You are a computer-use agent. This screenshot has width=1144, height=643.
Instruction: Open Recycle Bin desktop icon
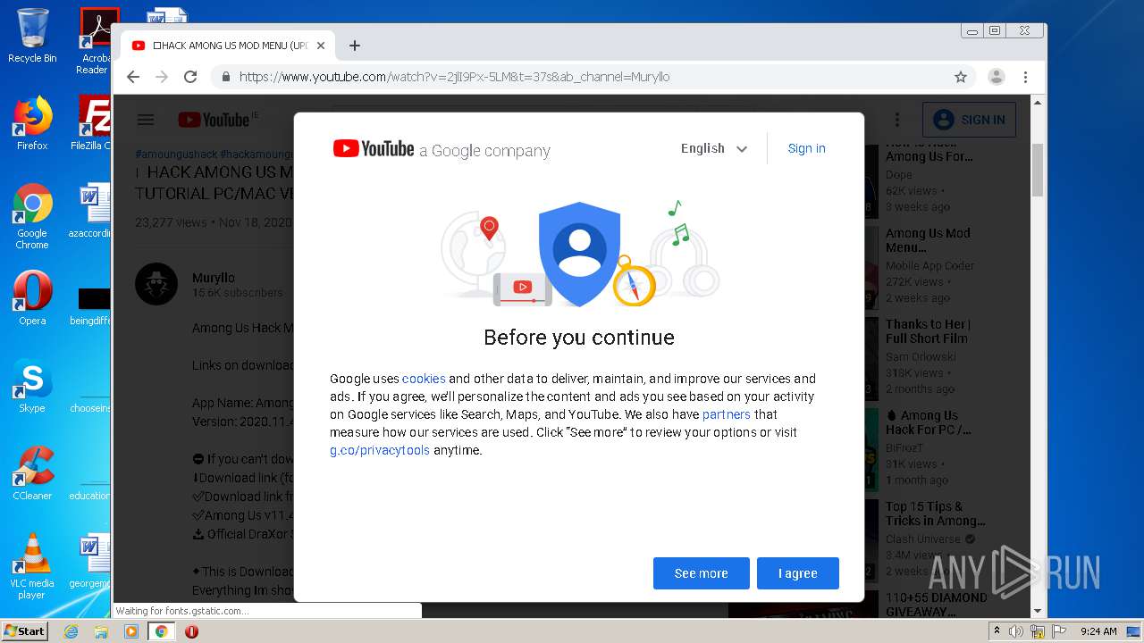pyautogui.click(x=32, y=36)
